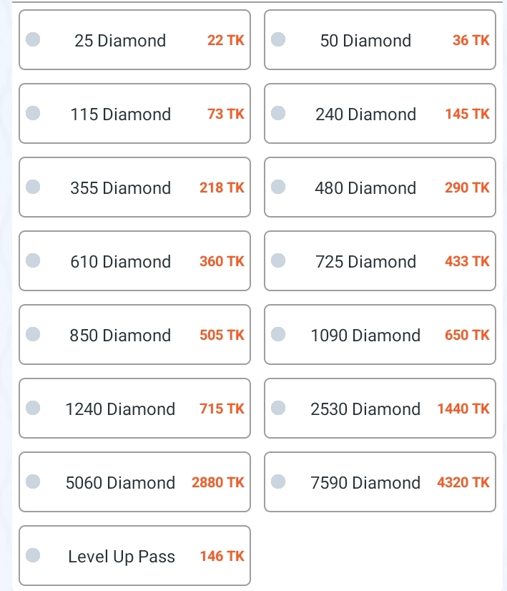The width and height of the screenshot is (507, 591).
Task: Choose the 50 Diamond package
Action: click(x=380, y=39)
